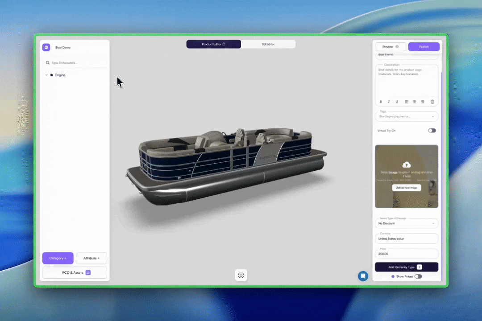Click the screenshot capture icon below boat
Viewport: 482px width, 321px height.
tap(241, 275)
